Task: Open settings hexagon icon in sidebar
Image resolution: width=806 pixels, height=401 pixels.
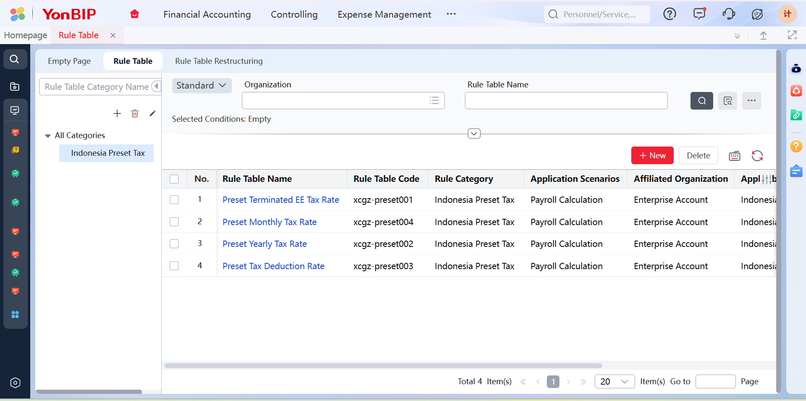Action: [15, 383]
